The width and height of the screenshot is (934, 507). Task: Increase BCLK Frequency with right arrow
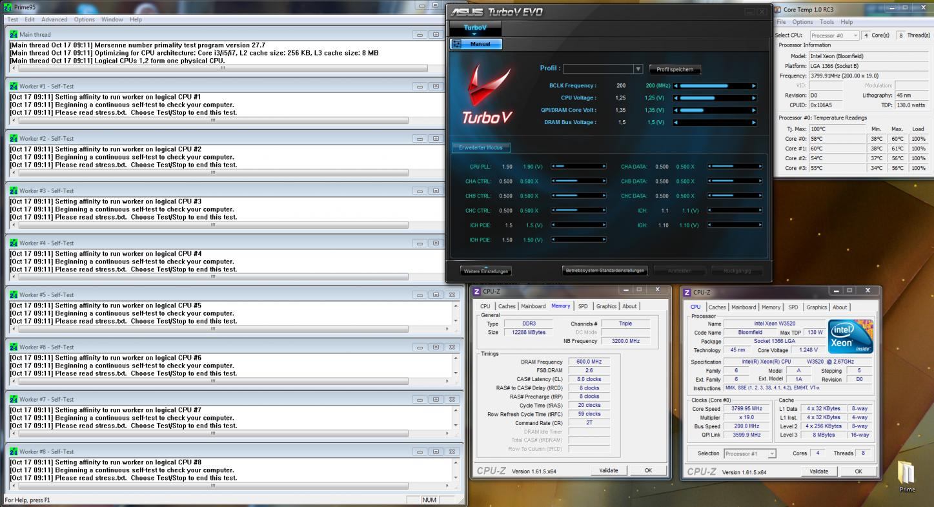click(753, 85)
